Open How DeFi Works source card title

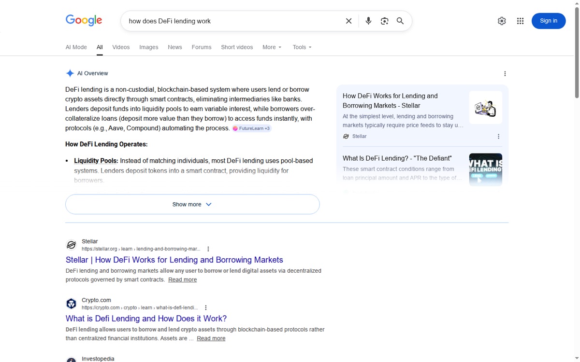pyautogui.click(x=390, y=100)
